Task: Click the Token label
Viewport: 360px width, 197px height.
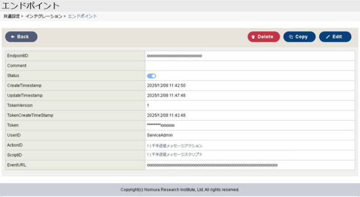Action: click(13, 125)
